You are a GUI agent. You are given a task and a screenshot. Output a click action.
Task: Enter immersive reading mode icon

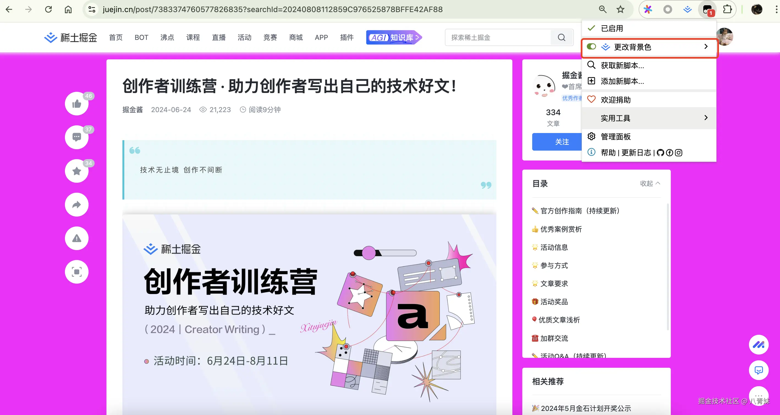point(77,272)
